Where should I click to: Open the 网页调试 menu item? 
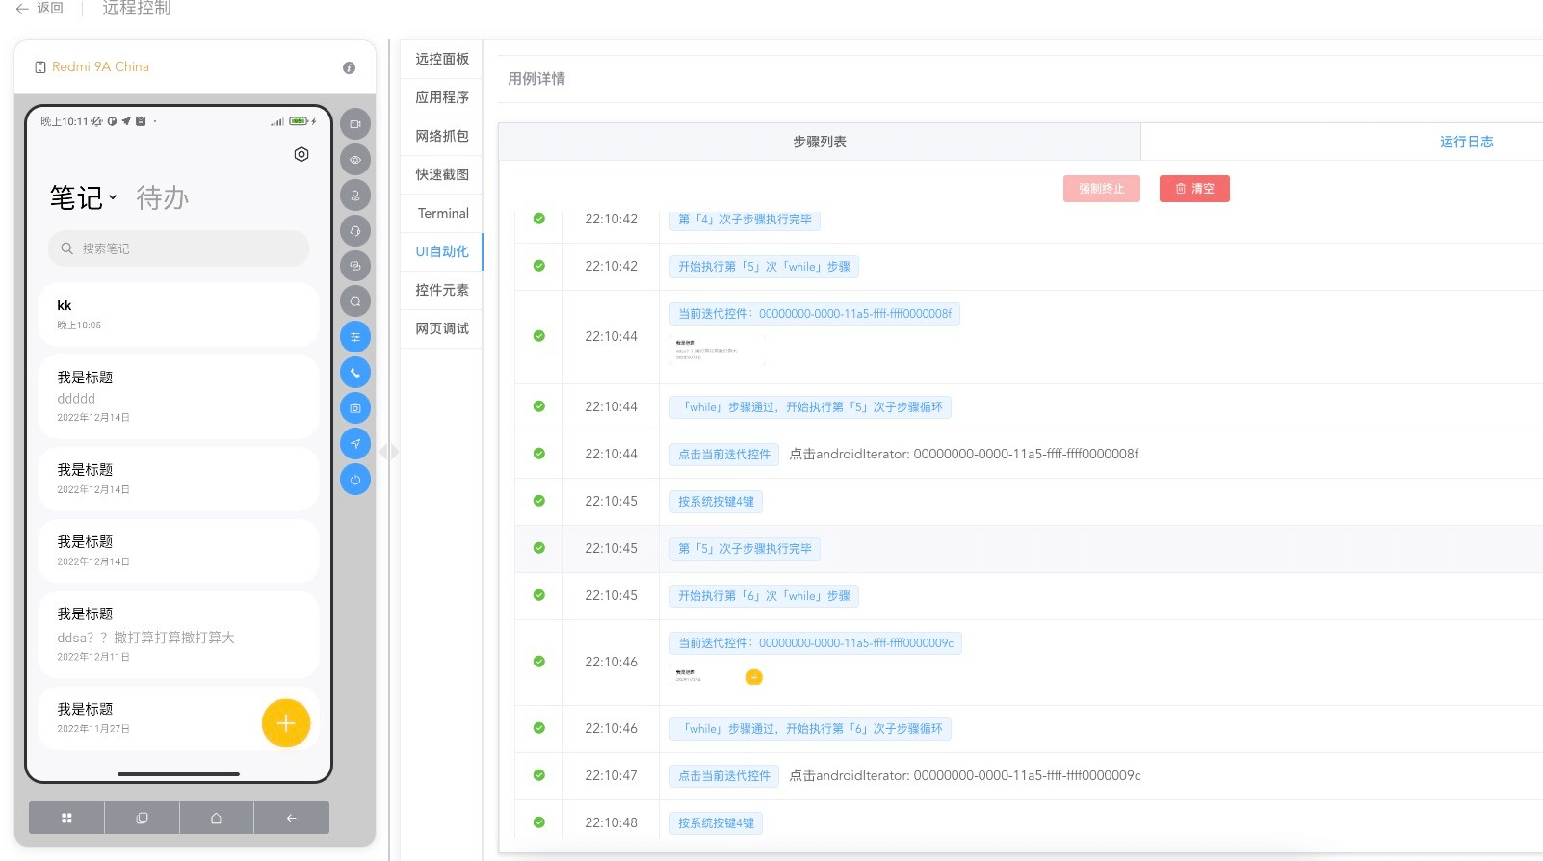(442, 328)
